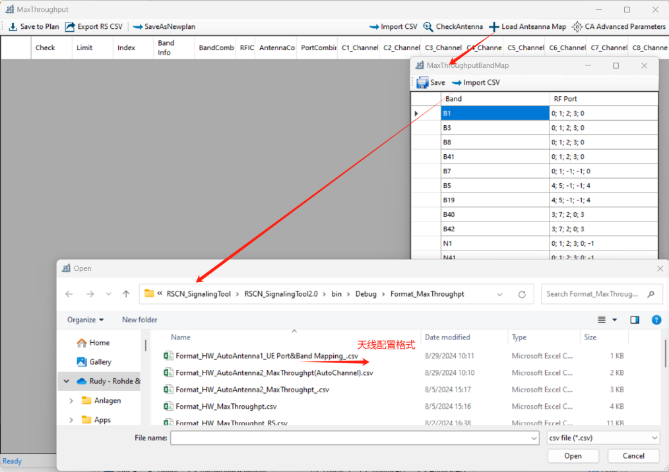Click Open button in dialog
The width and height of the screenshot is (669, 472).
(x=573, y=456)
